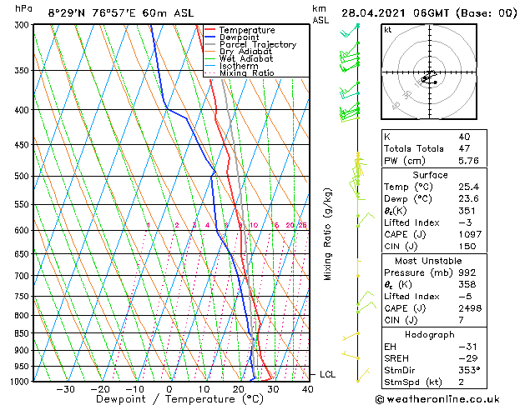The width and height of the screenshot is (525, 405).
Task: Click the PW (cm) value 5.76
Action: (x=468, y=161)
